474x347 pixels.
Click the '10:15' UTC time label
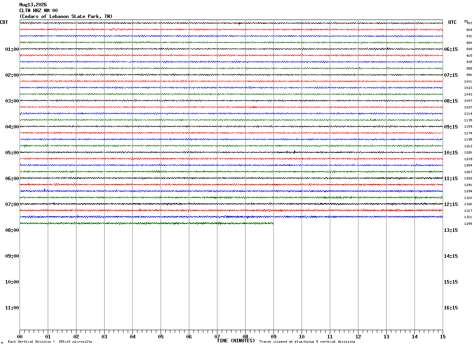[x=451, y=153]
